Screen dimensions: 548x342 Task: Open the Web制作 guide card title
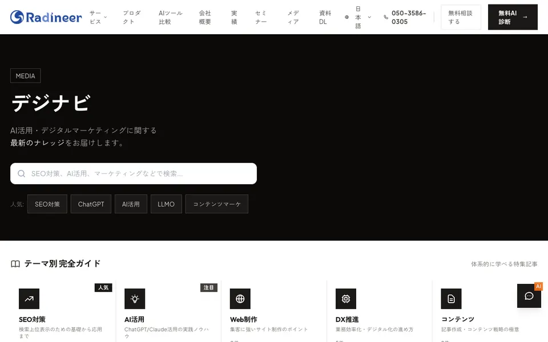[244, 319]
